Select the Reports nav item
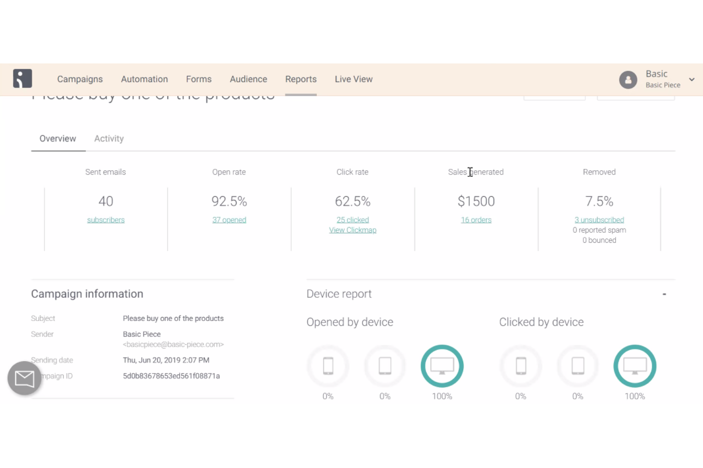 [301, 79]
